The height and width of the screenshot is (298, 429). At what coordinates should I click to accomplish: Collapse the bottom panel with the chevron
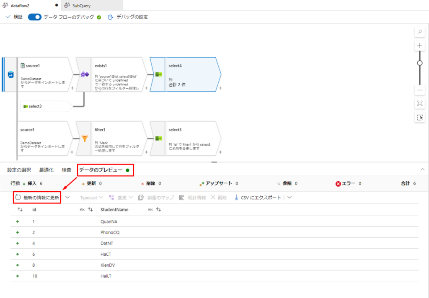tap(422, 170)
